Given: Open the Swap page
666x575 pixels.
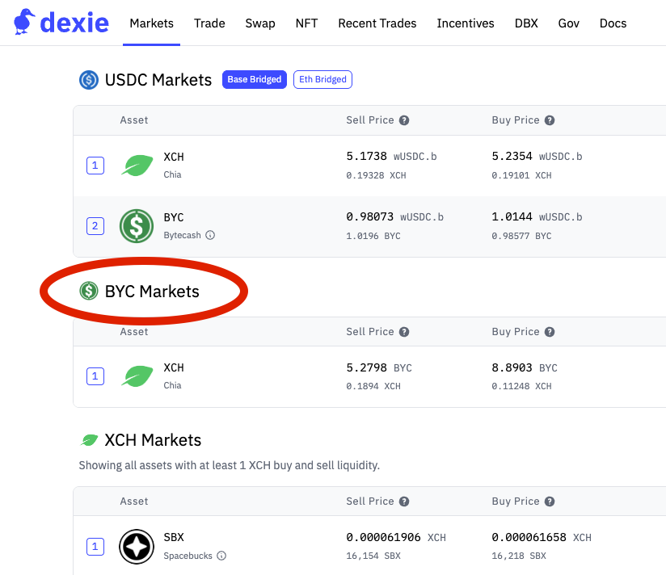Looking at the screenshot, I should pyautogui.click(x=260, y=23).
